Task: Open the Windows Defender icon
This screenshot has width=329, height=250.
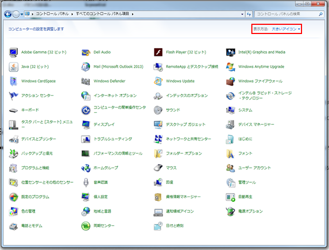Action: click(x=86, y=81)
